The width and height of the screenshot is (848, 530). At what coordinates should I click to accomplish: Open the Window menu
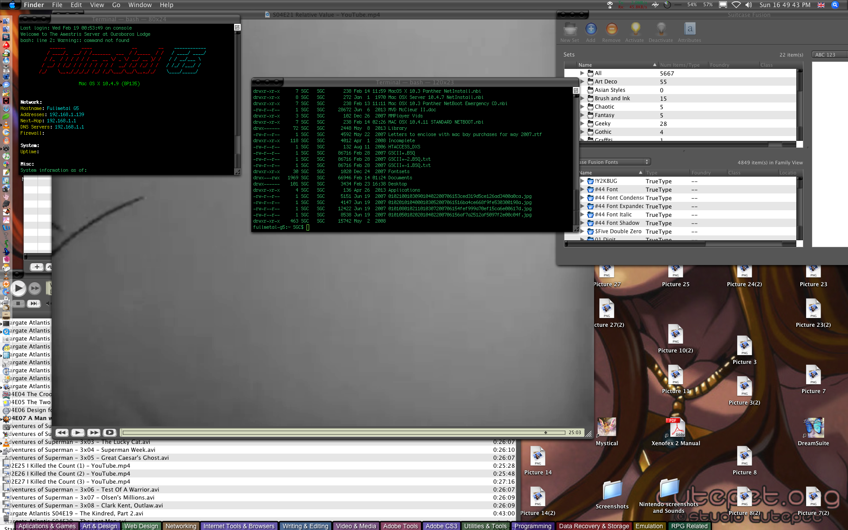click(140, 5)
